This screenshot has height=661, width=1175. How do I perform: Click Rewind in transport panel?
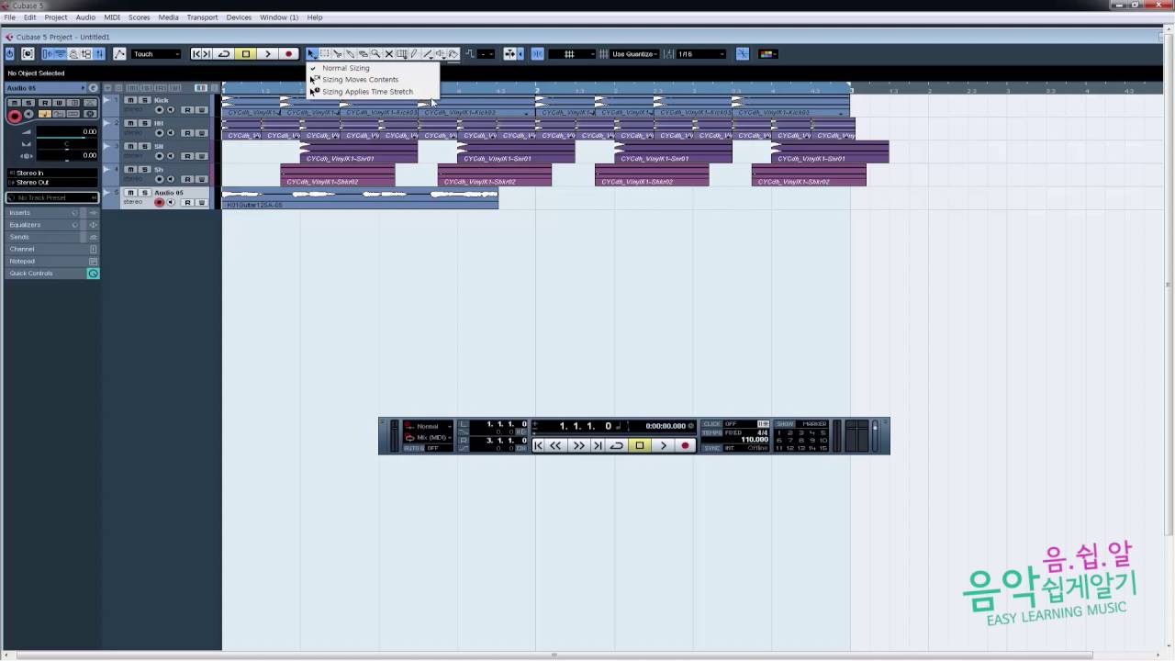(555, 445)
